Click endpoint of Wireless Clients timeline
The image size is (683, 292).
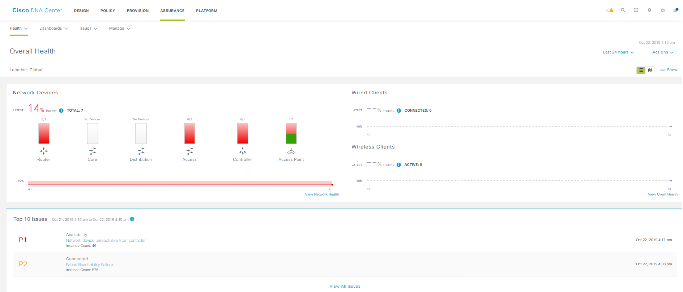[671, 181]
